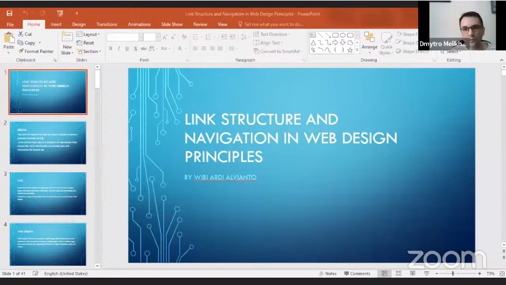Click the Save icon in title bar
506x285 pixels.
[x=9, y=13]
